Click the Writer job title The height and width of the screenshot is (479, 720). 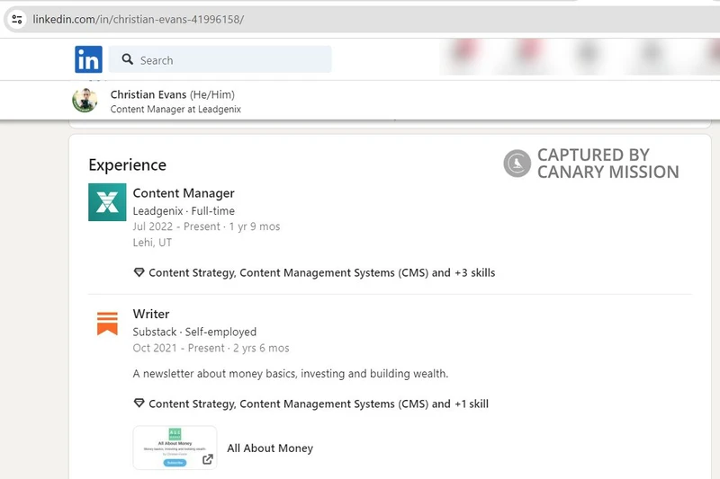tap(151, 314)
